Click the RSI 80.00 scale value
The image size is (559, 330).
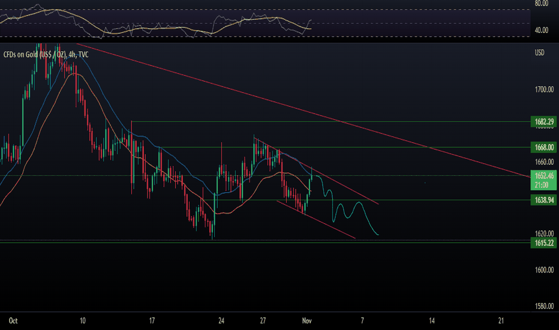[542, 4]
